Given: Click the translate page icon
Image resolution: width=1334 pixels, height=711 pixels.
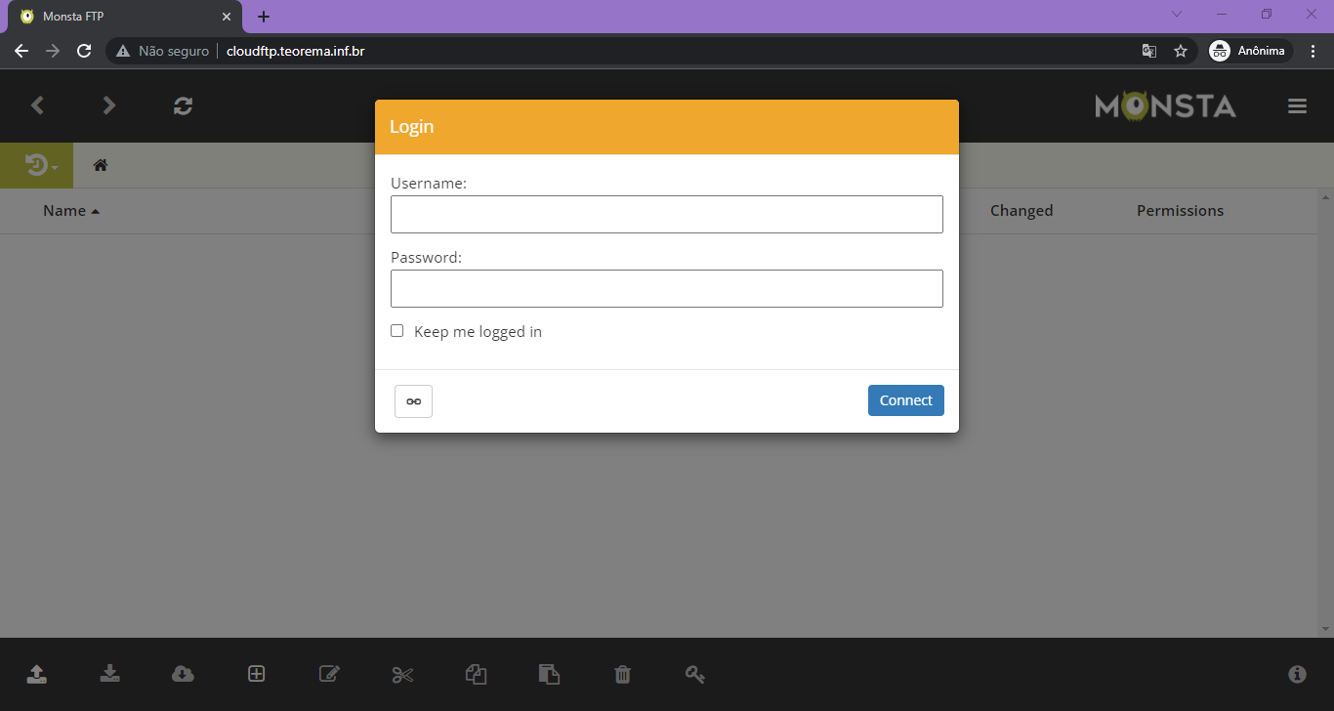Looking at the screenshot, I should (x=1149, y=51).
